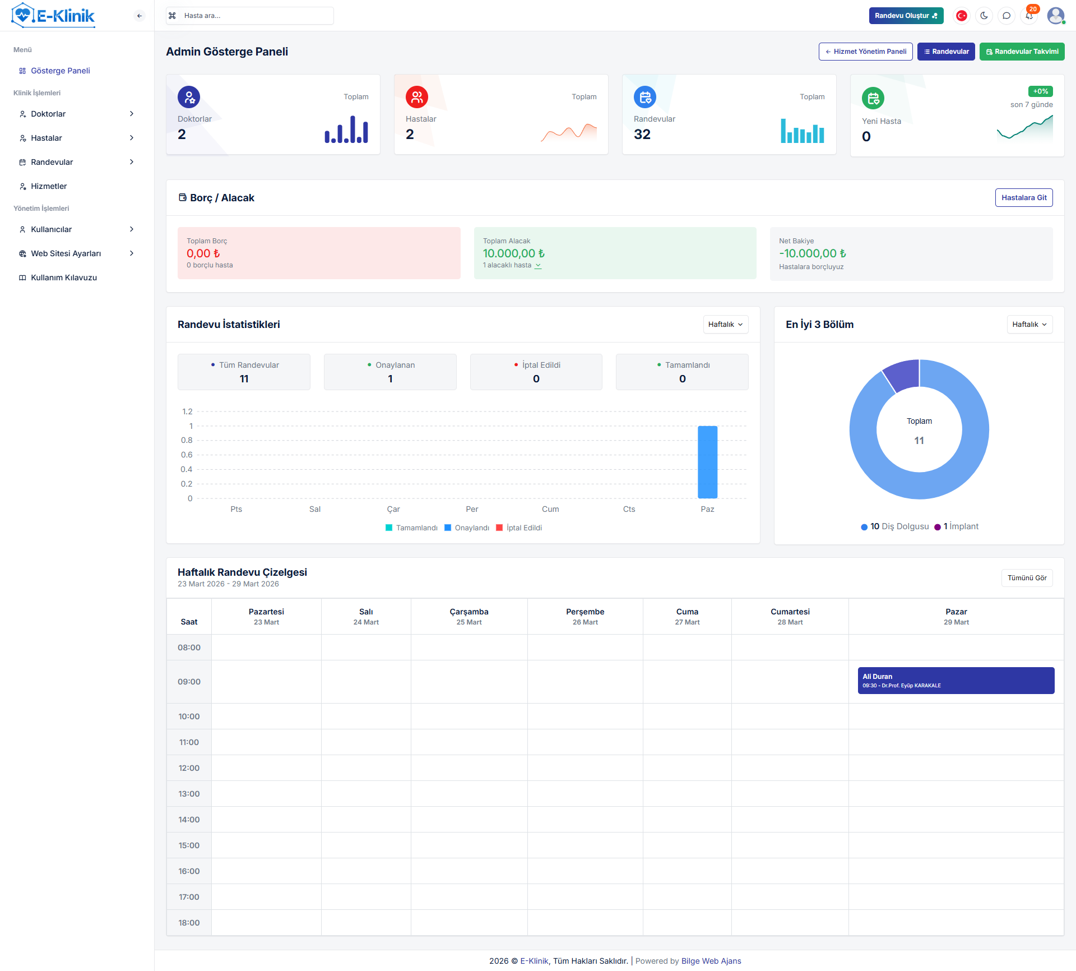Open Kullanım Kılavuzu menu item

pos(63,278)
